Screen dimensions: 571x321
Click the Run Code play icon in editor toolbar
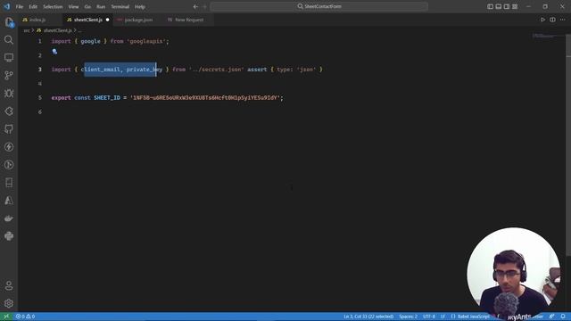coord(542,20)
